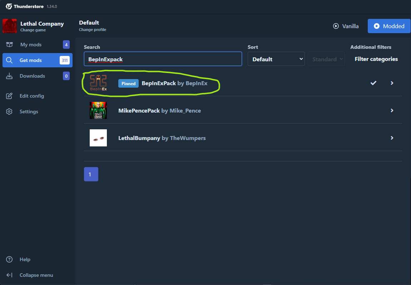Click the Help question mark icon

[9, 259]
